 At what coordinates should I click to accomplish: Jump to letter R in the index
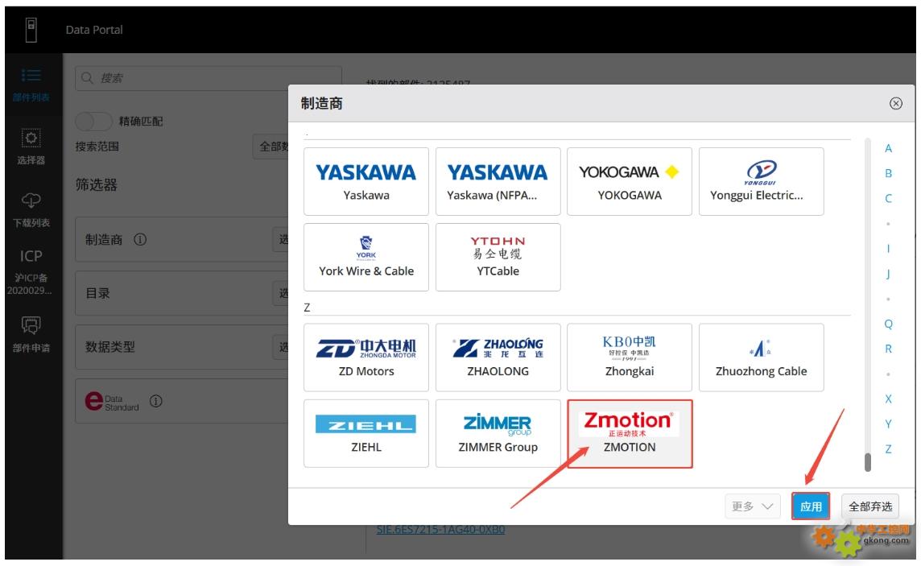[x=888, y=349]
